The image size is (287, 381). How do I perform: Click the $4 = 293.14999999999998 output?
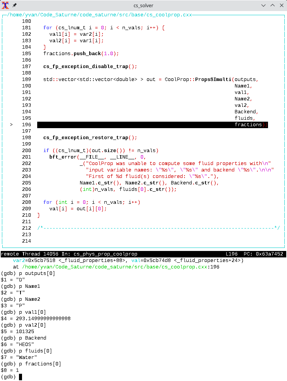point(36,318)
